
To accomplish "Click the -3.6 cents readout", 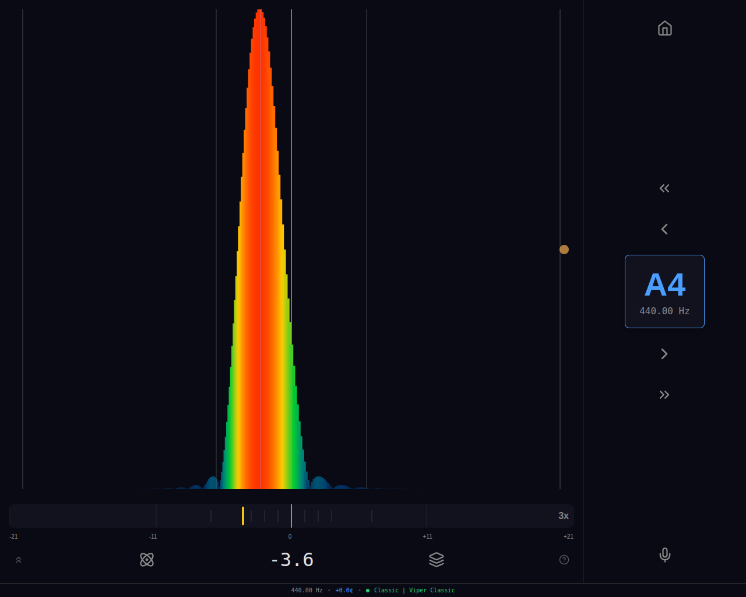I will point(292,559).
